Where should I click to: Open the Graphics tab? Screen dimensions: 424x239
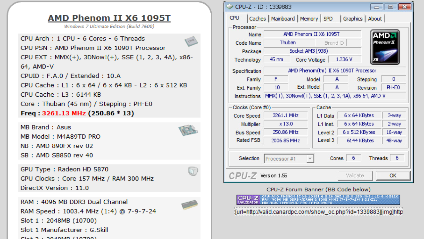coord(353,19)
